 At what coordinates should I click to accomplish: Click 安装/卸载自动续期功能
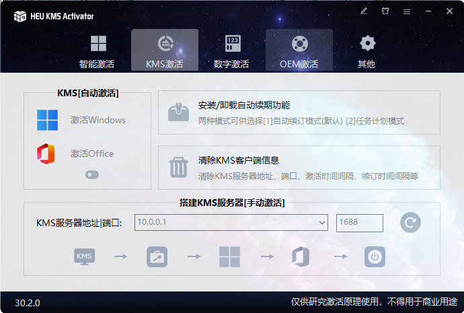pyautogui.click(x=244, y=105)
